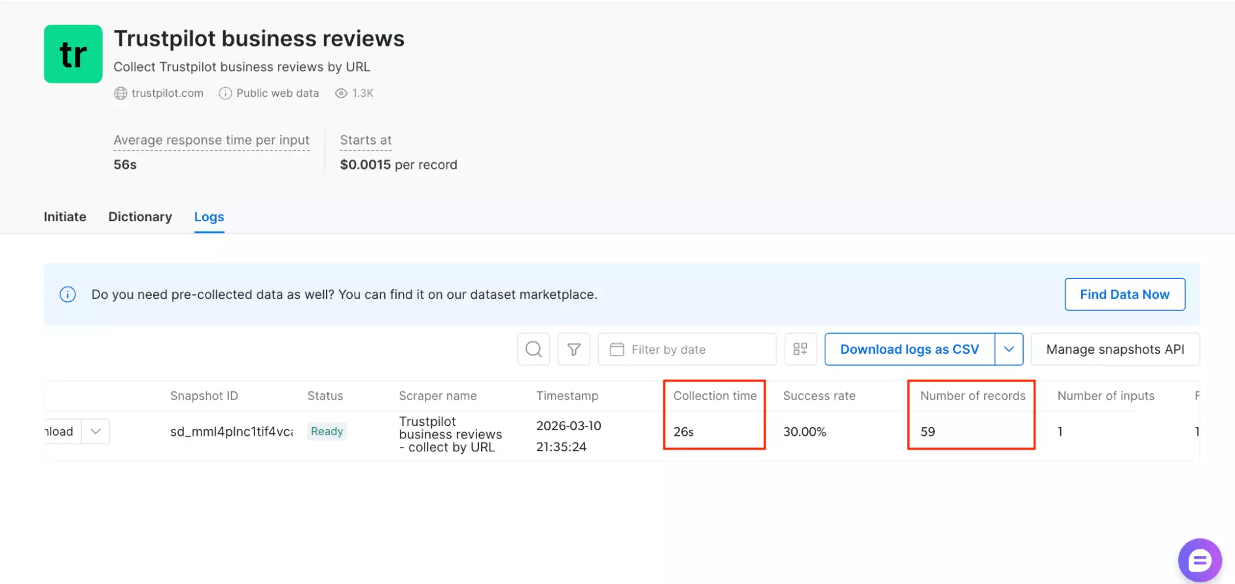Click the Download logs as CSV link
Screen dimensions: 1235x584
(909, 349)
